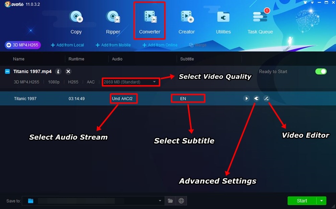Open the title bar dropdown menu icon
Viewport: 336px width, 209px height.
tap(312, 2)
